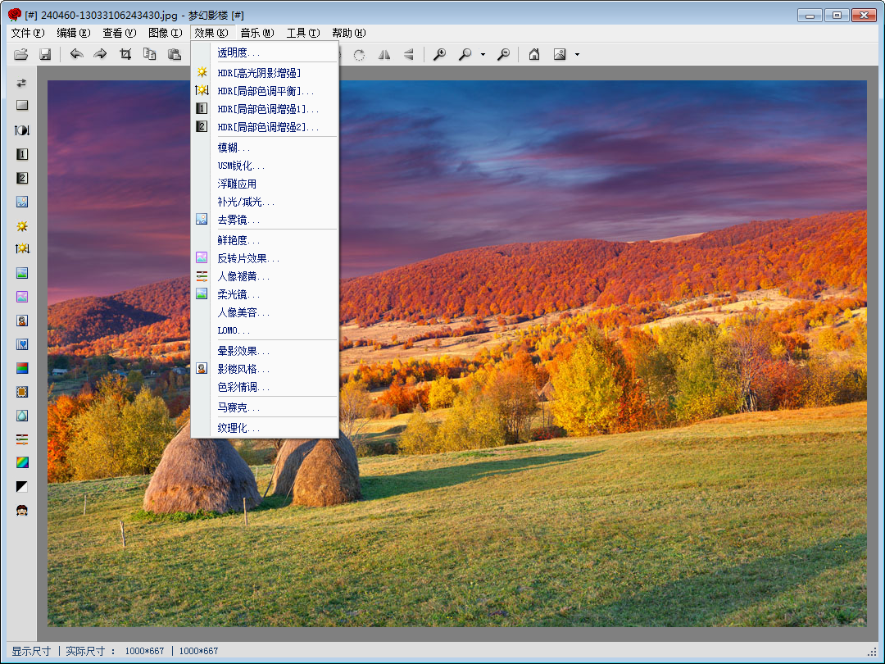Viewport: 885px width, 664px height.
Task: Click the Open file folder icon
Action: [x=21, y=54]
